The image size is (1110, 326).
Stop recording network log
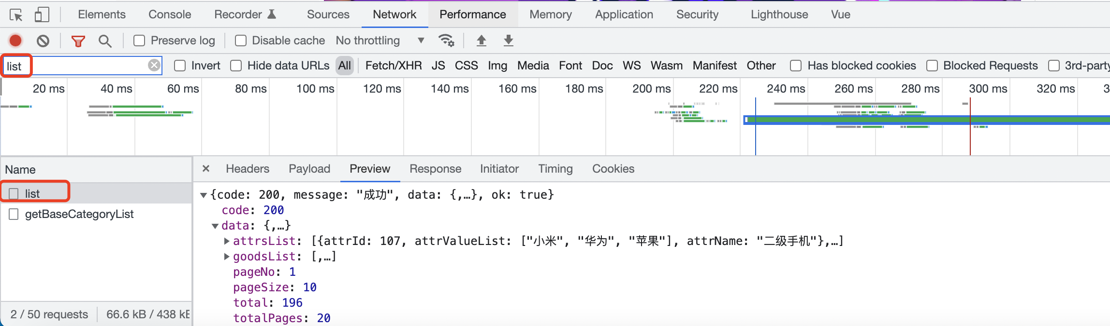pos(15,41)
